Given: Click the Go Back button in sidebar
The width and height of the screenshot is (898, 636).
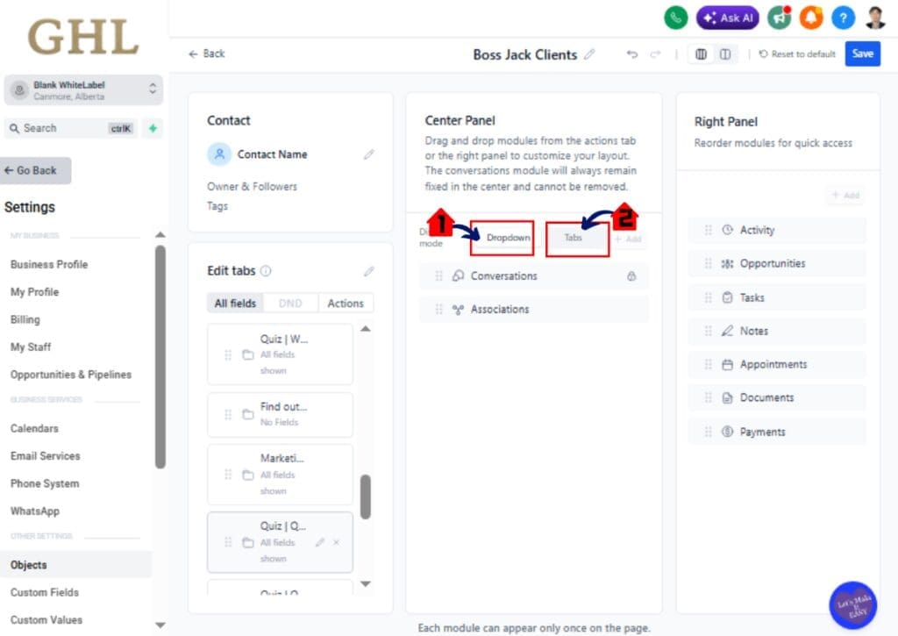Looking at the screenshot, I should coord(33,170).
